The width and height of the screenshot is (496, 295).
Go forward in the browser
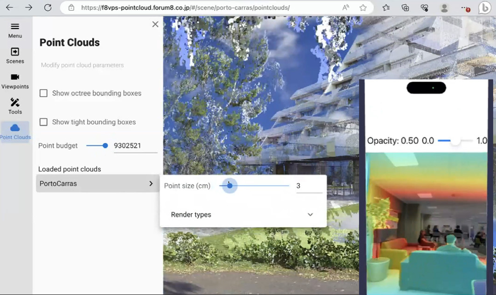click(x=29, y=7)
